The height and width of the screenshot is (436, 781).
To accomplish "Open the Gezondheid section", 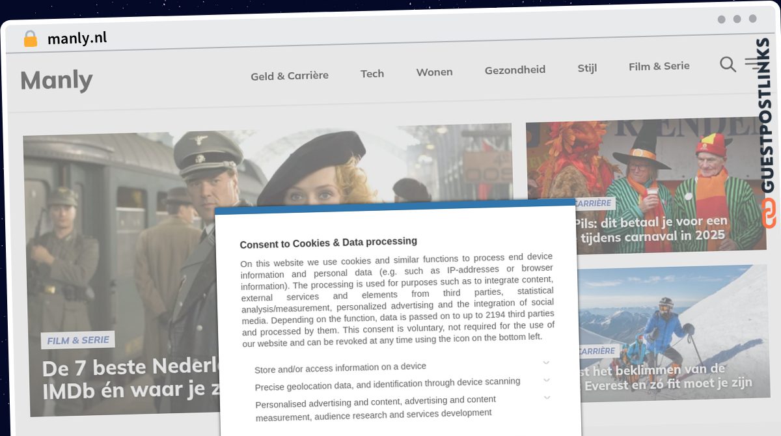I will click(x=515, y=70).
